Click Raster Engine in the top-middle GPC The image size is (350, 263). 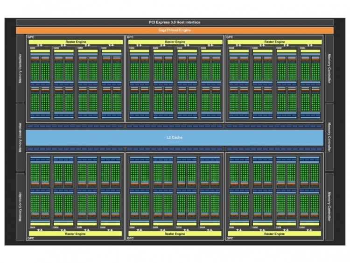pyautogui.click(x=175, y=42)
